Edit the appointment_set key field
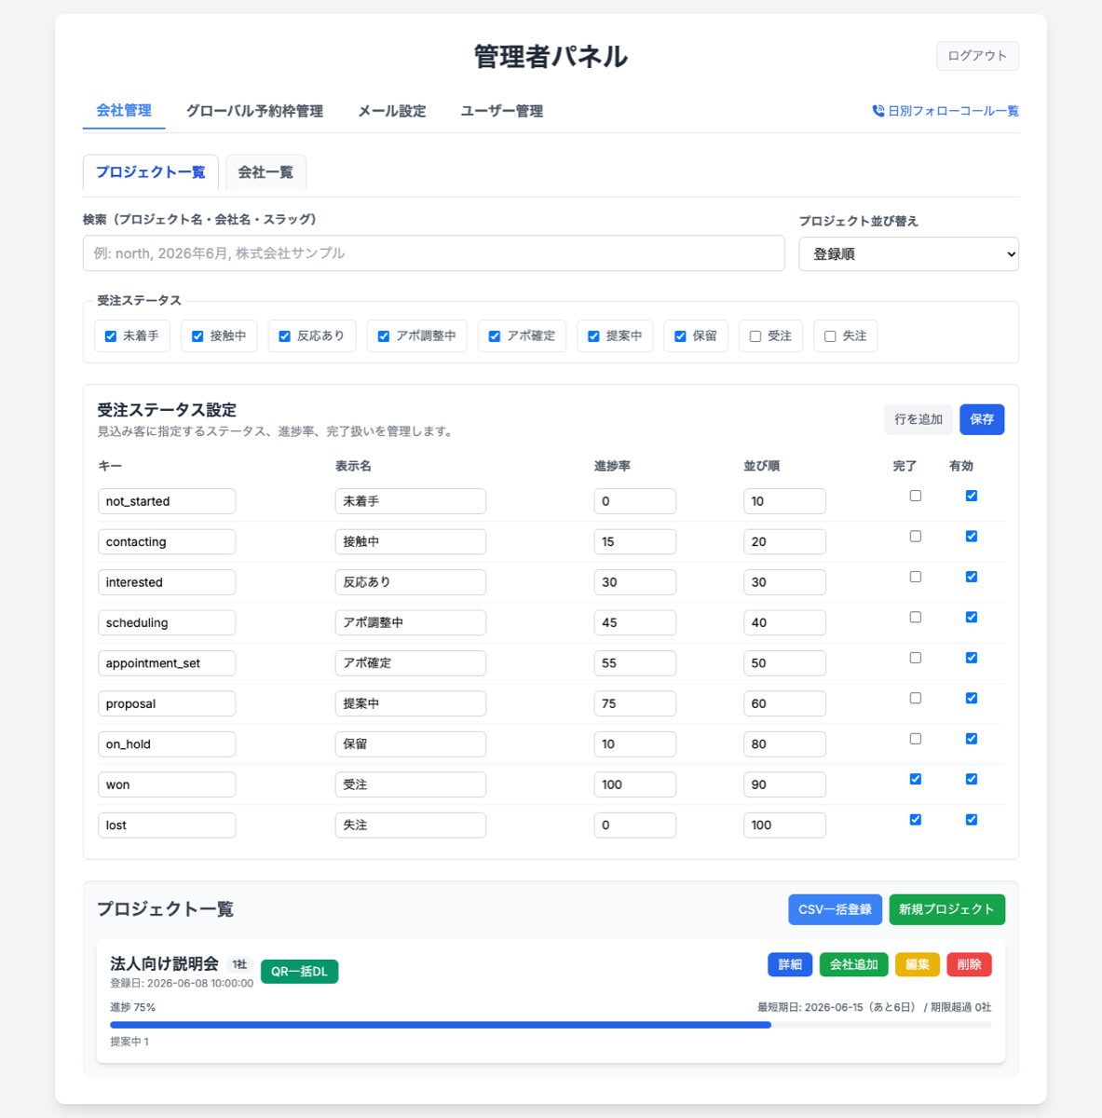 pos(167,663)
